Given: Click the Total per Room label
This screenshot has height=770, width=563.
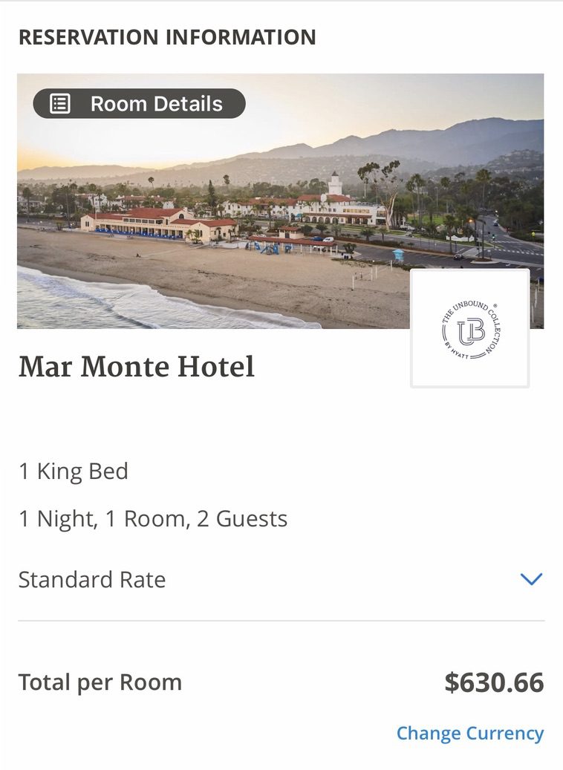Looking at the screenshot, I should [100, 682].
